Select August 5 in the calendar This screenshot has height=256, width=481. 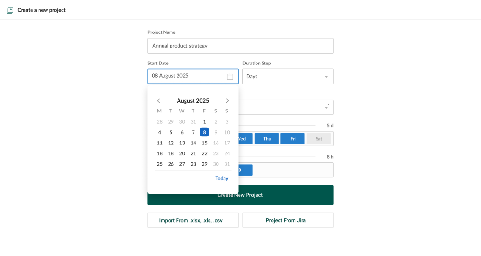171,132
